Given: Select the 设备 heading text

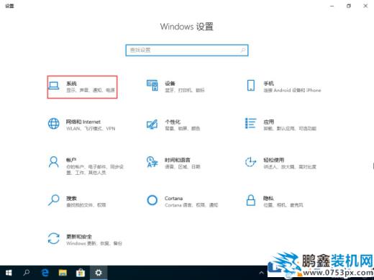Looking at the screenshot, I should (x=170, y=83).
